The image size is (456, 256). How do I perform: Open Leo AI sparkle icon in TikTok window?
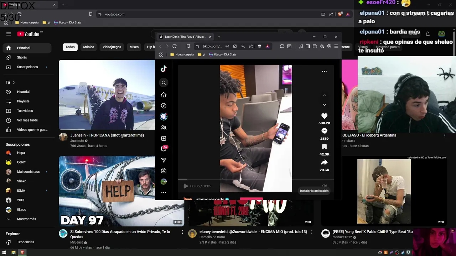(x=322, y=46)
